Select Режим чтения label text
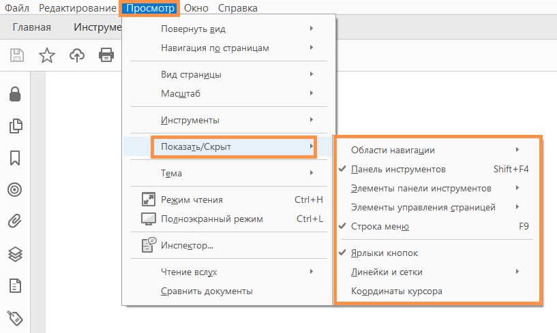557x333 pixels. coord(192,200)
